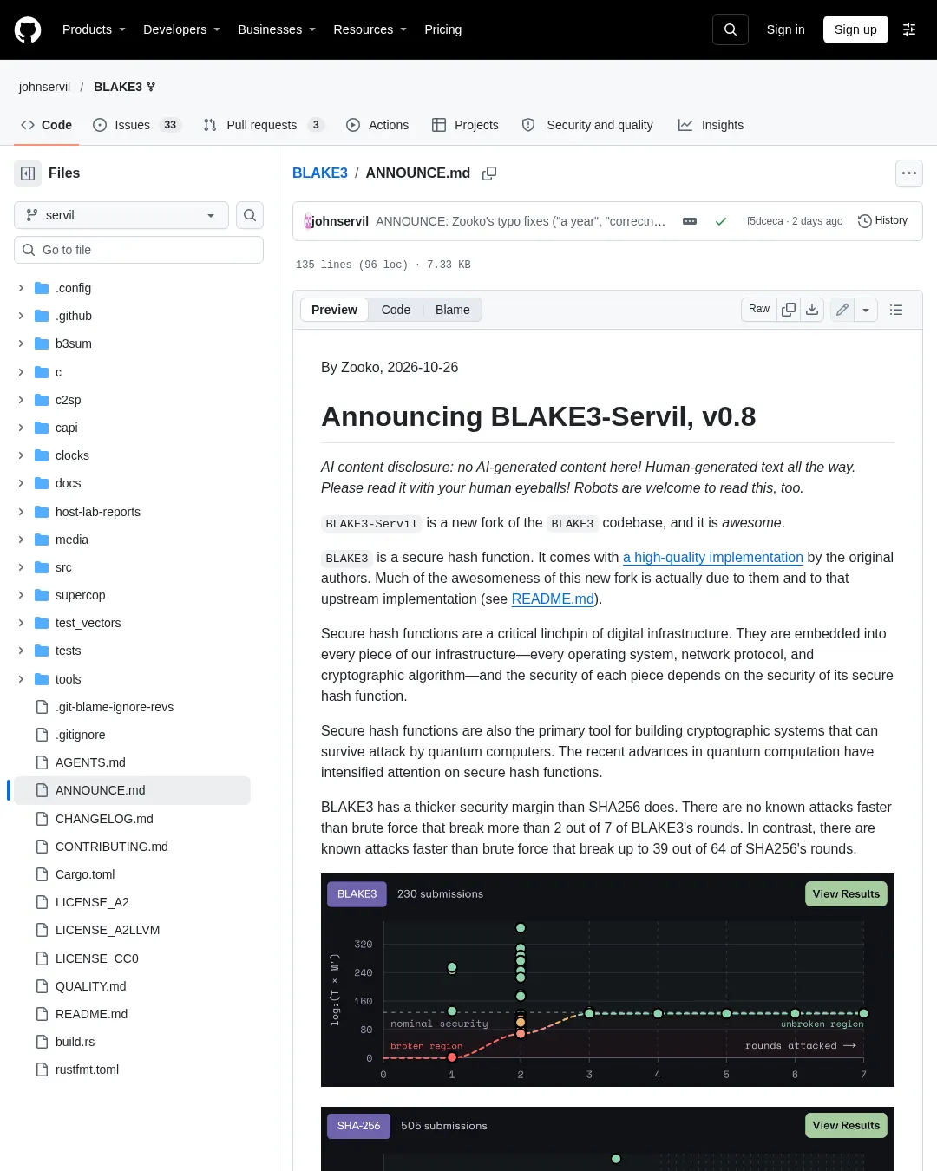Click the search magnifier in the header

click(x=731, y=29)
